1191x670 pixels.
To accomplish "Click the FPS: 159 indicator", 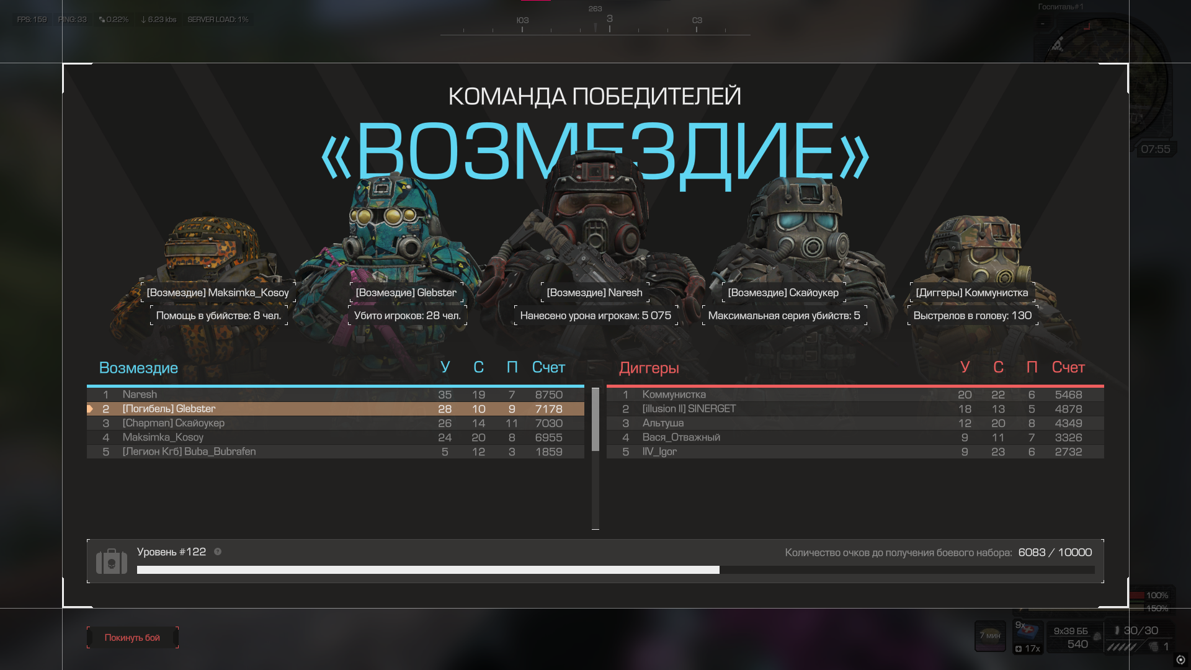I will [x=32, y=20].
